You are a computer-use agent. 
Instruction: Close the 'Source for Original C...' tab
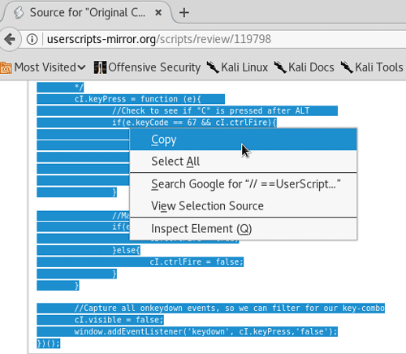pyautogui.click(x=158, y=12)
